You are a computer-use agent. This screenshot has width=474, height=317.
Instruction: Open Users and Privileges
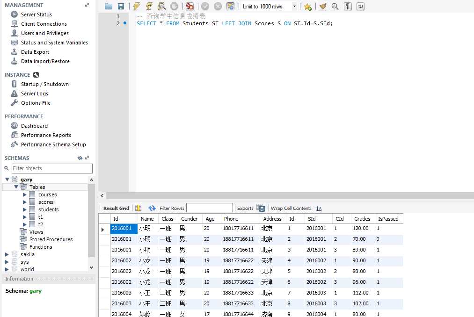[45, 33]
